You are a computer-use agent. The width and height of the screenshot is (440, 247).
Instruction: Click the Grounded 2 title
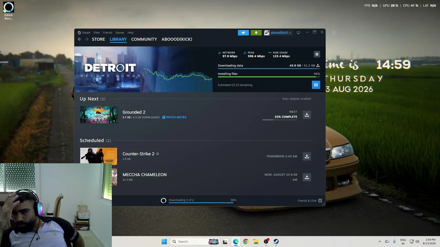pyautogui.click(x=134, y=112)
